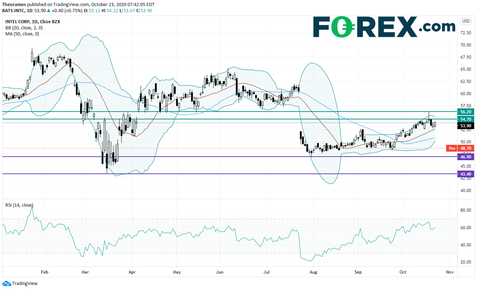The width and height of the screenshot is (477, 290).
Task: Click the 70.00 price axis tick
Action: click(466, 45)
